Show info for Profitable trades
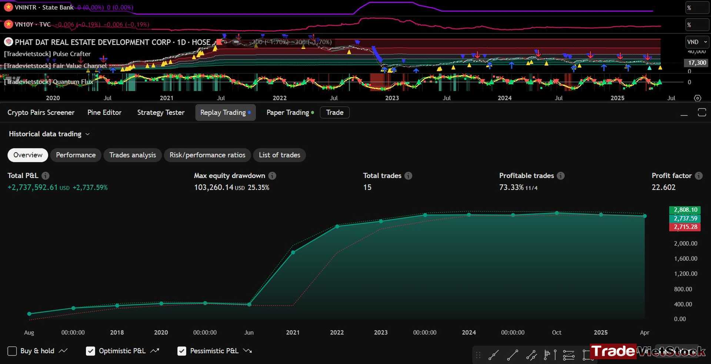 pos(561,176)
